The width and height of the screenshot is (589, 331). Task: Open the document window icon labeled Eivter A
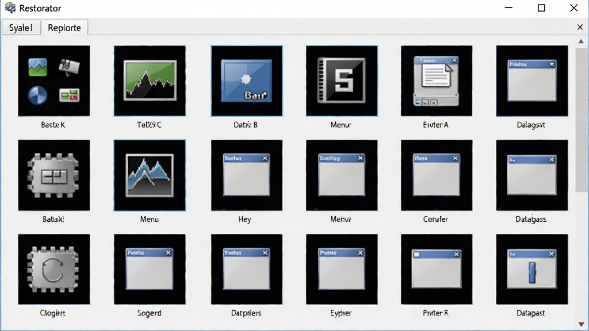pos(437,80)
